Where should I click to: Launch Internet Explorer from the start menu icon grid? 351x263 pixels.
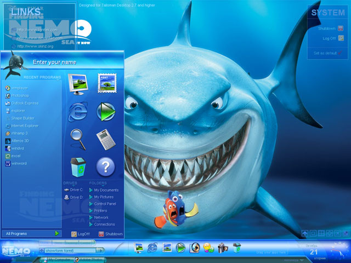(78, 112)
